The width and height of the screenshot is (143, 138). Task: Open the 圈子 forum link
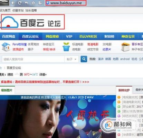pyautogui.click(x=31, y=49)
